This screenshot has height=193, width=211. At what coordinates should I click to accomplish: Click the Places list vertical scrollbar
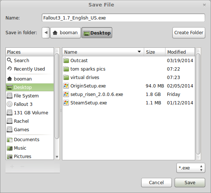coord(57,96)
